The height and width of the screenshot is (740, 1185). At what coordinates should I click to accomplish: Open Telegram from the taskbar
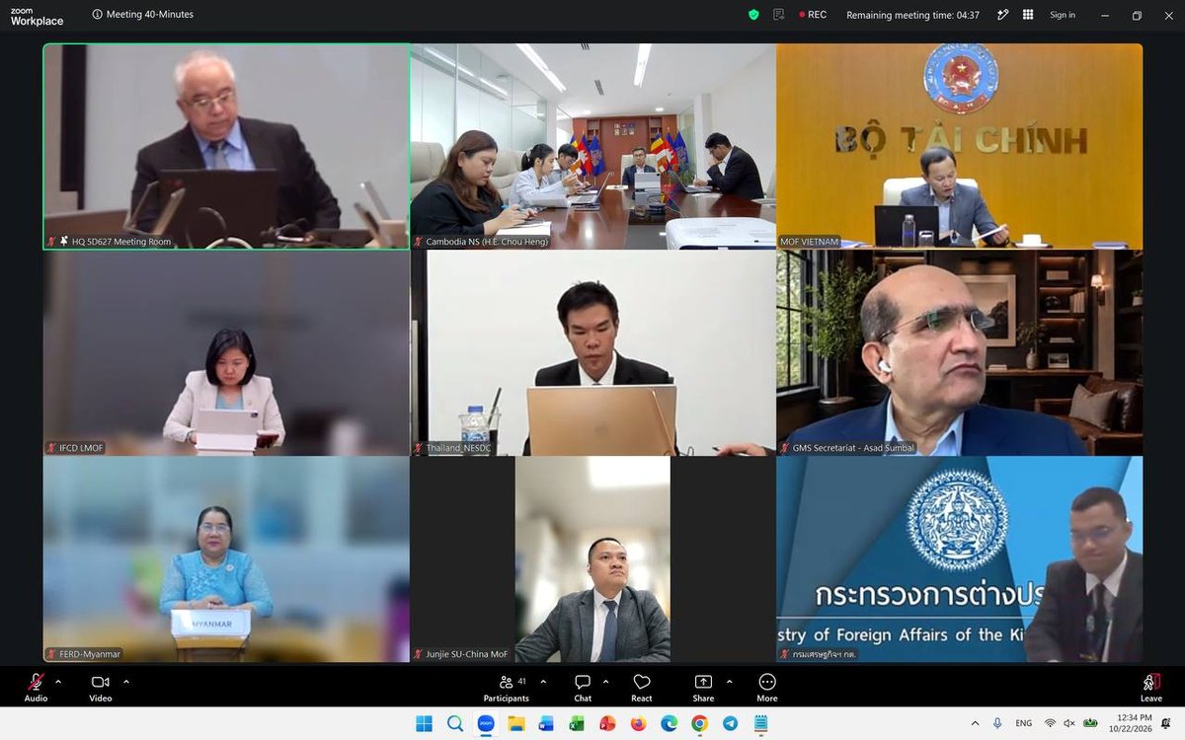tap(730, 723)
